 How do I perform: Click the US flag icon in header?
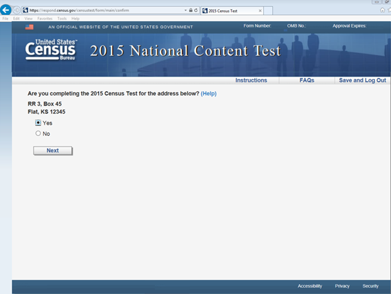click(x=29, y=27)
